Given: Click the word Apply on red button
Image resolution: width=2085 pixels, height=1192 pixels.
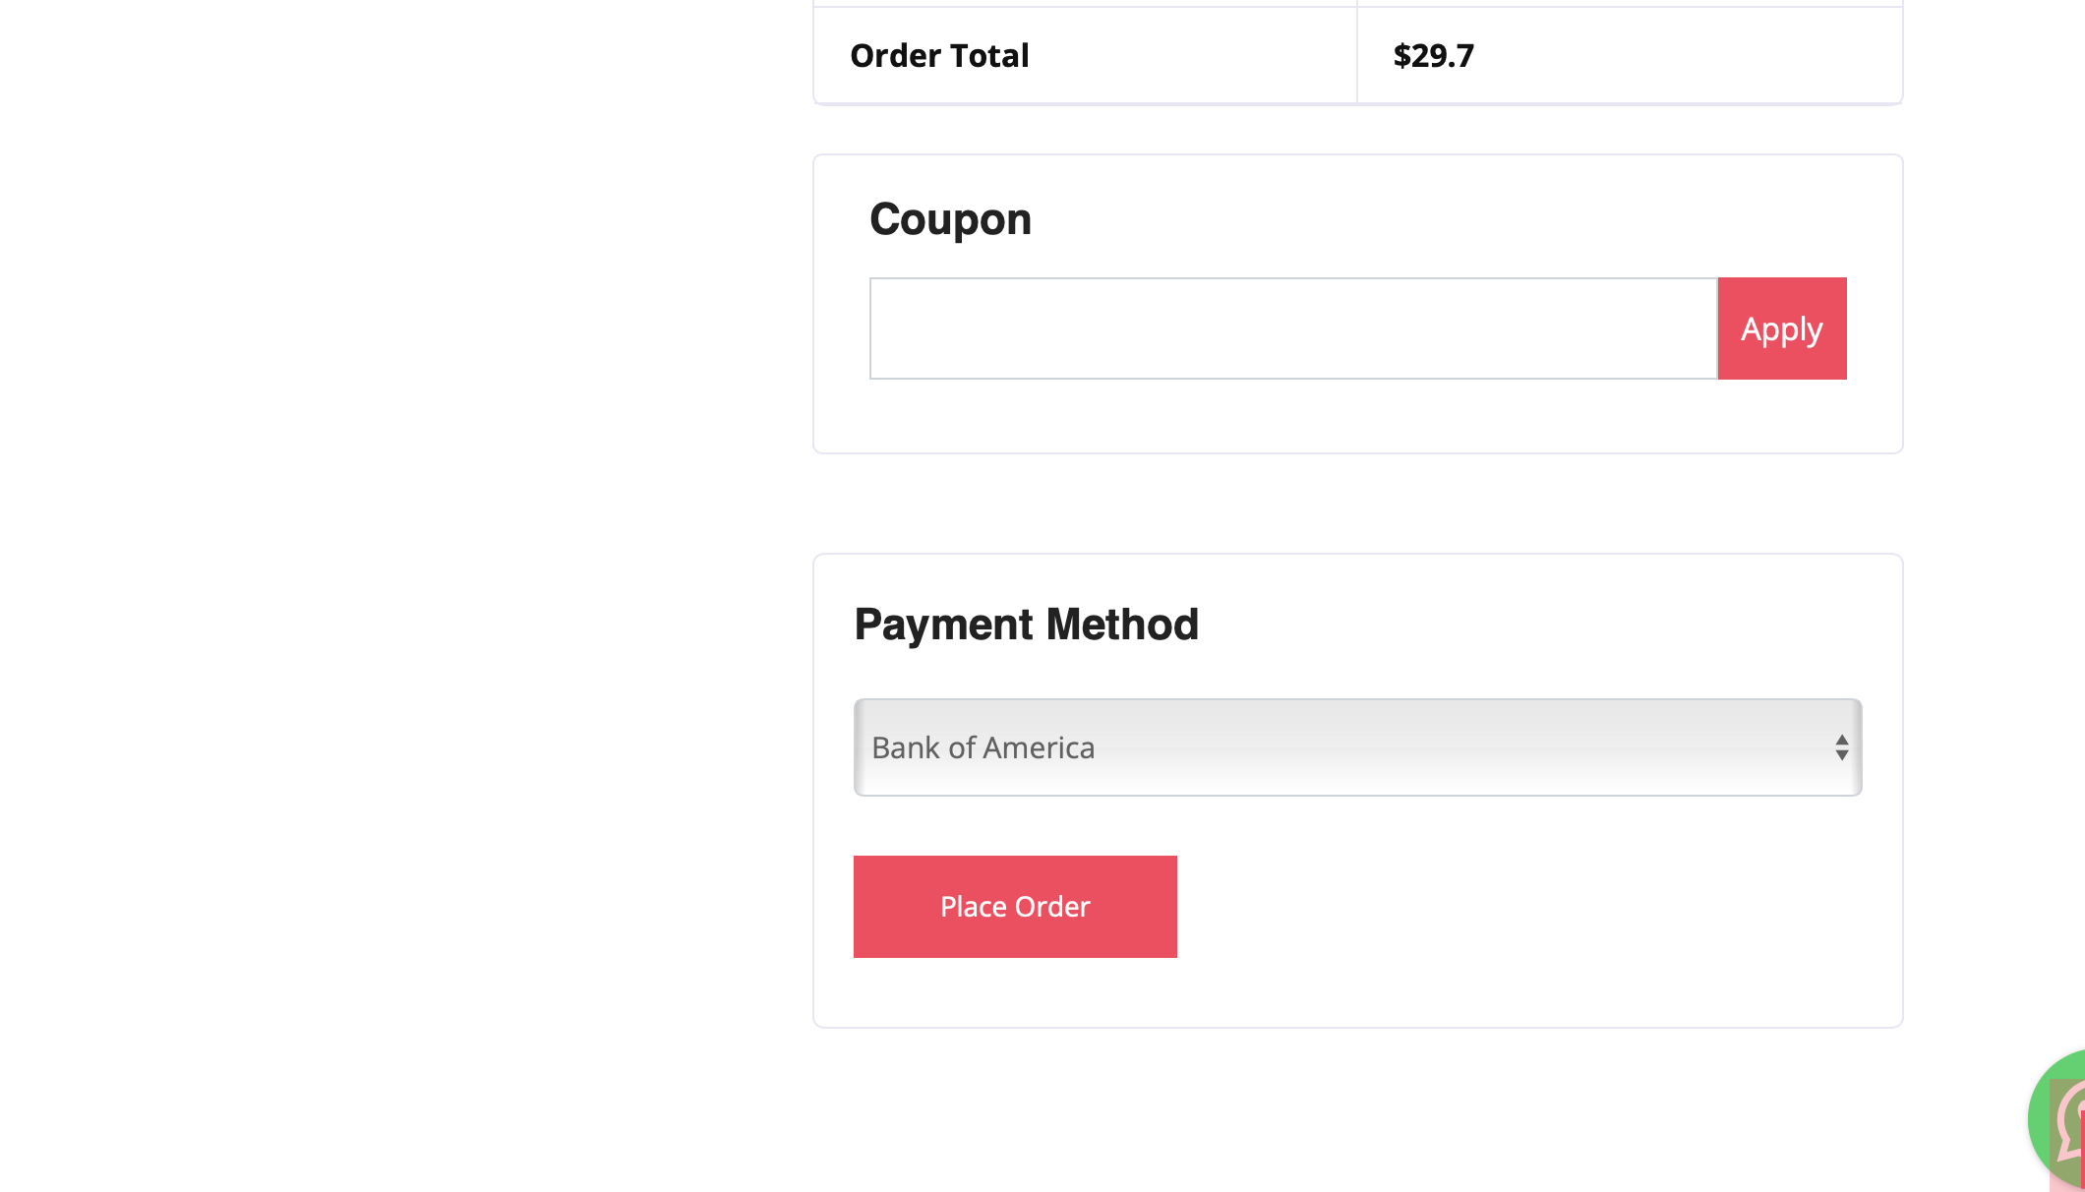Looking at the screenshot, I should click(1781, 329).
